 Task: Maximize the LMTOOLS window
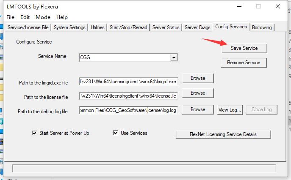click(258, 6)
